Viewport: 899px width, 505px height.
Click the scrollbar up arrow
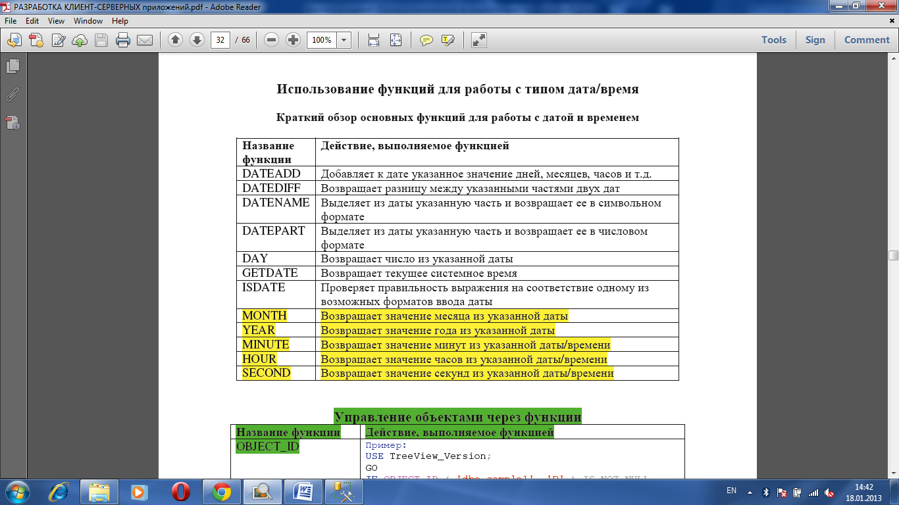(893, 59)
